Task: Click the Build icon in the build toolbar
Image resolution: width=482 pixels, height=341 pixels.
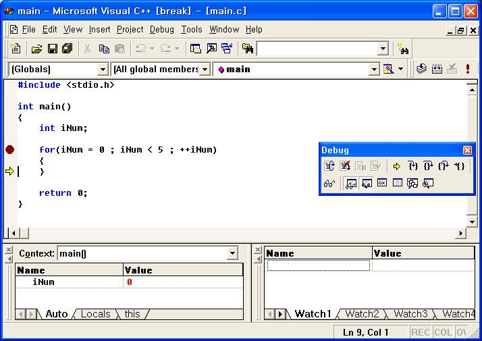Action: (437, 69)
